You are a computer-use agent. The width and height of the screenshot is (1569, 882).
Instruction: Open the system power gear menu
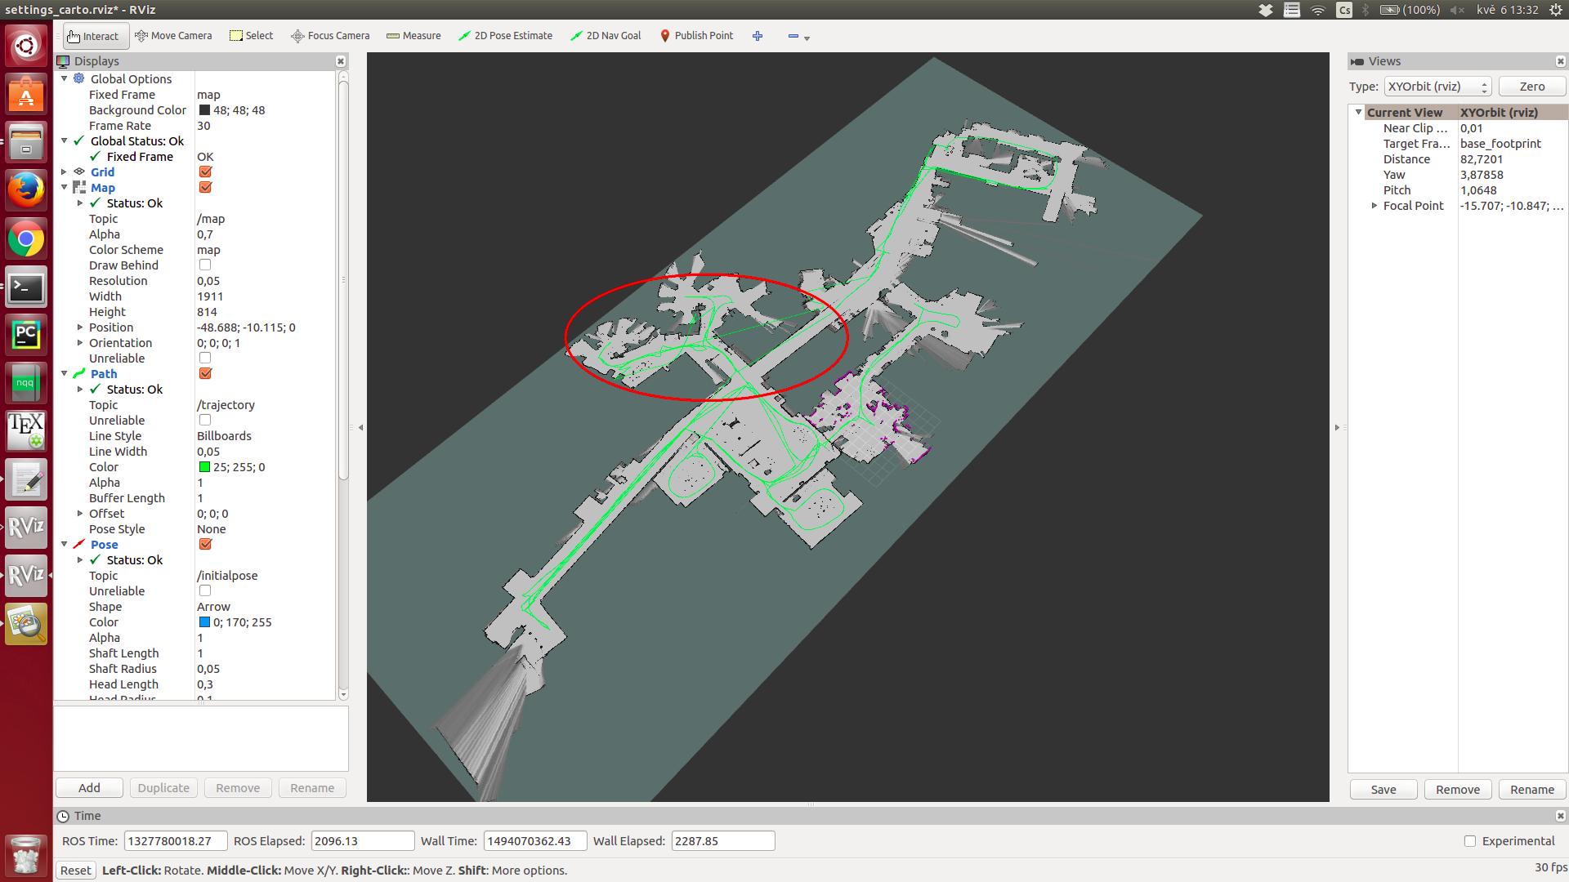(1556, 10)
